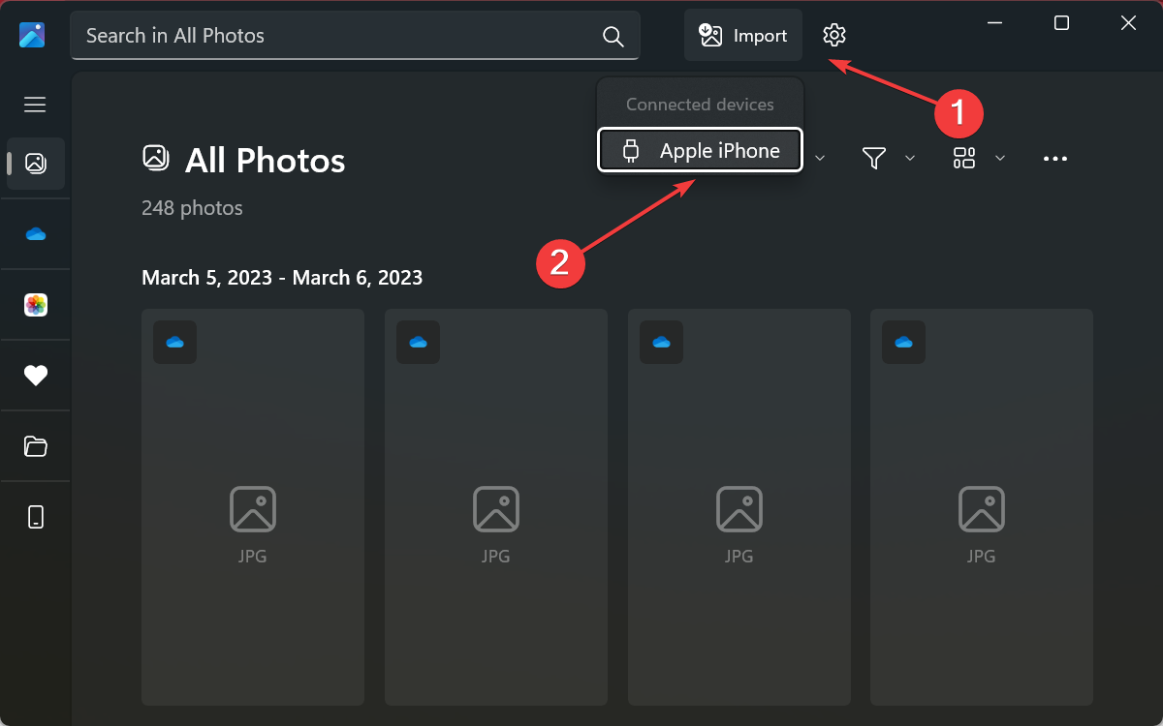Open Folders in the sidebar
This screenshot has width=1163, height=726.
36,446
